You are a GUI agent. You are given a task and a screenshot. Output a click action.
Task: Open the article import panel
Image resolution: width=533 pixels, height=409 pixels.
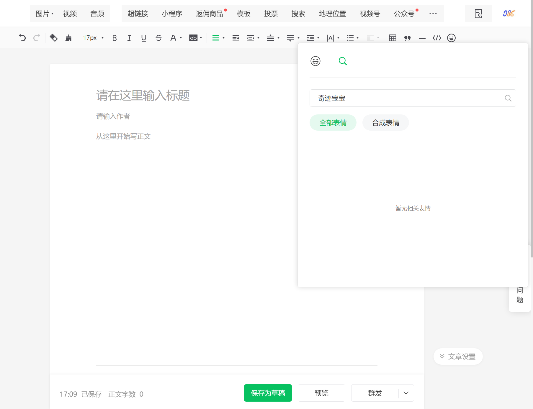(478, 13)
